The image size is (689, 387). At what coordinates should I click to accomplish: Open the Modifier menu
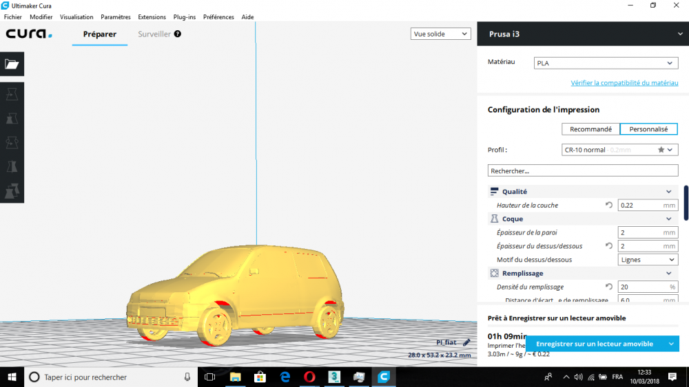tap(41, 16)
